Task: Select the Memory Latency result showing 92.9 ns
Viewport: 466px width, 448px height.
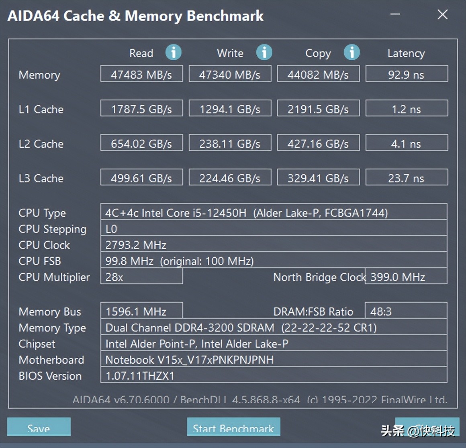Action: tap(407, 73)
